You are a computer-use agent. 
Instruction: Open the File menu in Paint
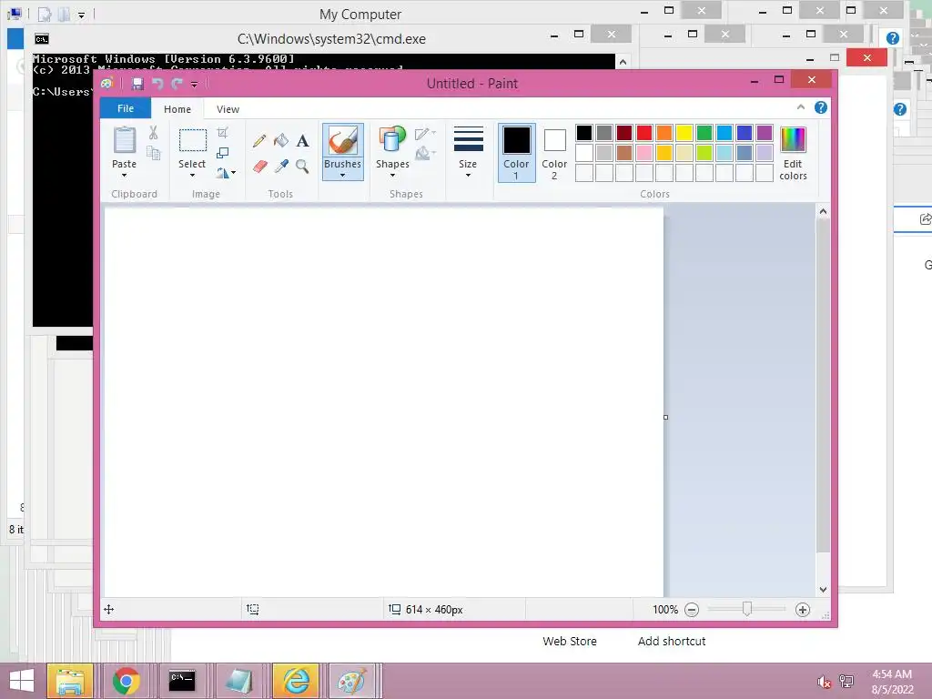click(x=126, y=109)
